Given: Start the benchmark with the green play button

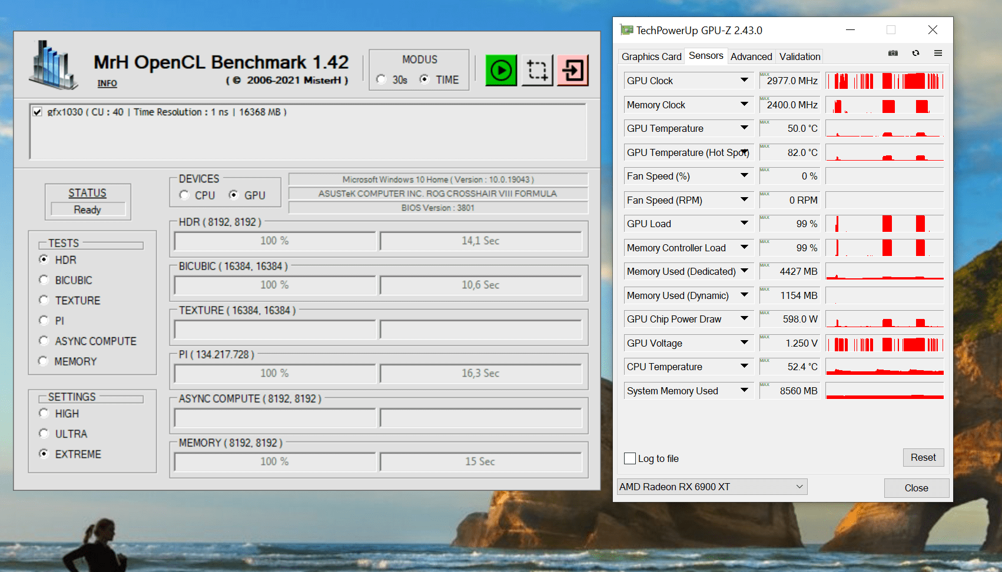Looking at the screenshot, I should pos(501,71).
